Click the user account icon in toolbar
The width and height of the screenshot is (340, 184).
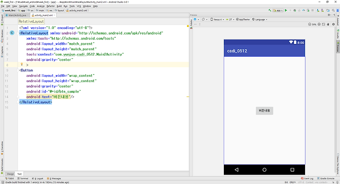[x=338, y=10]
